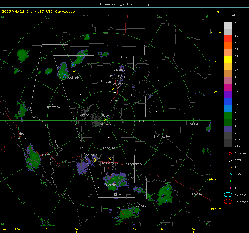Image resolution: width=249 pixels, height=233 pixels.
Task: Click the magenta 18TS arrow legend icon
Action: (x=228, y=188)
